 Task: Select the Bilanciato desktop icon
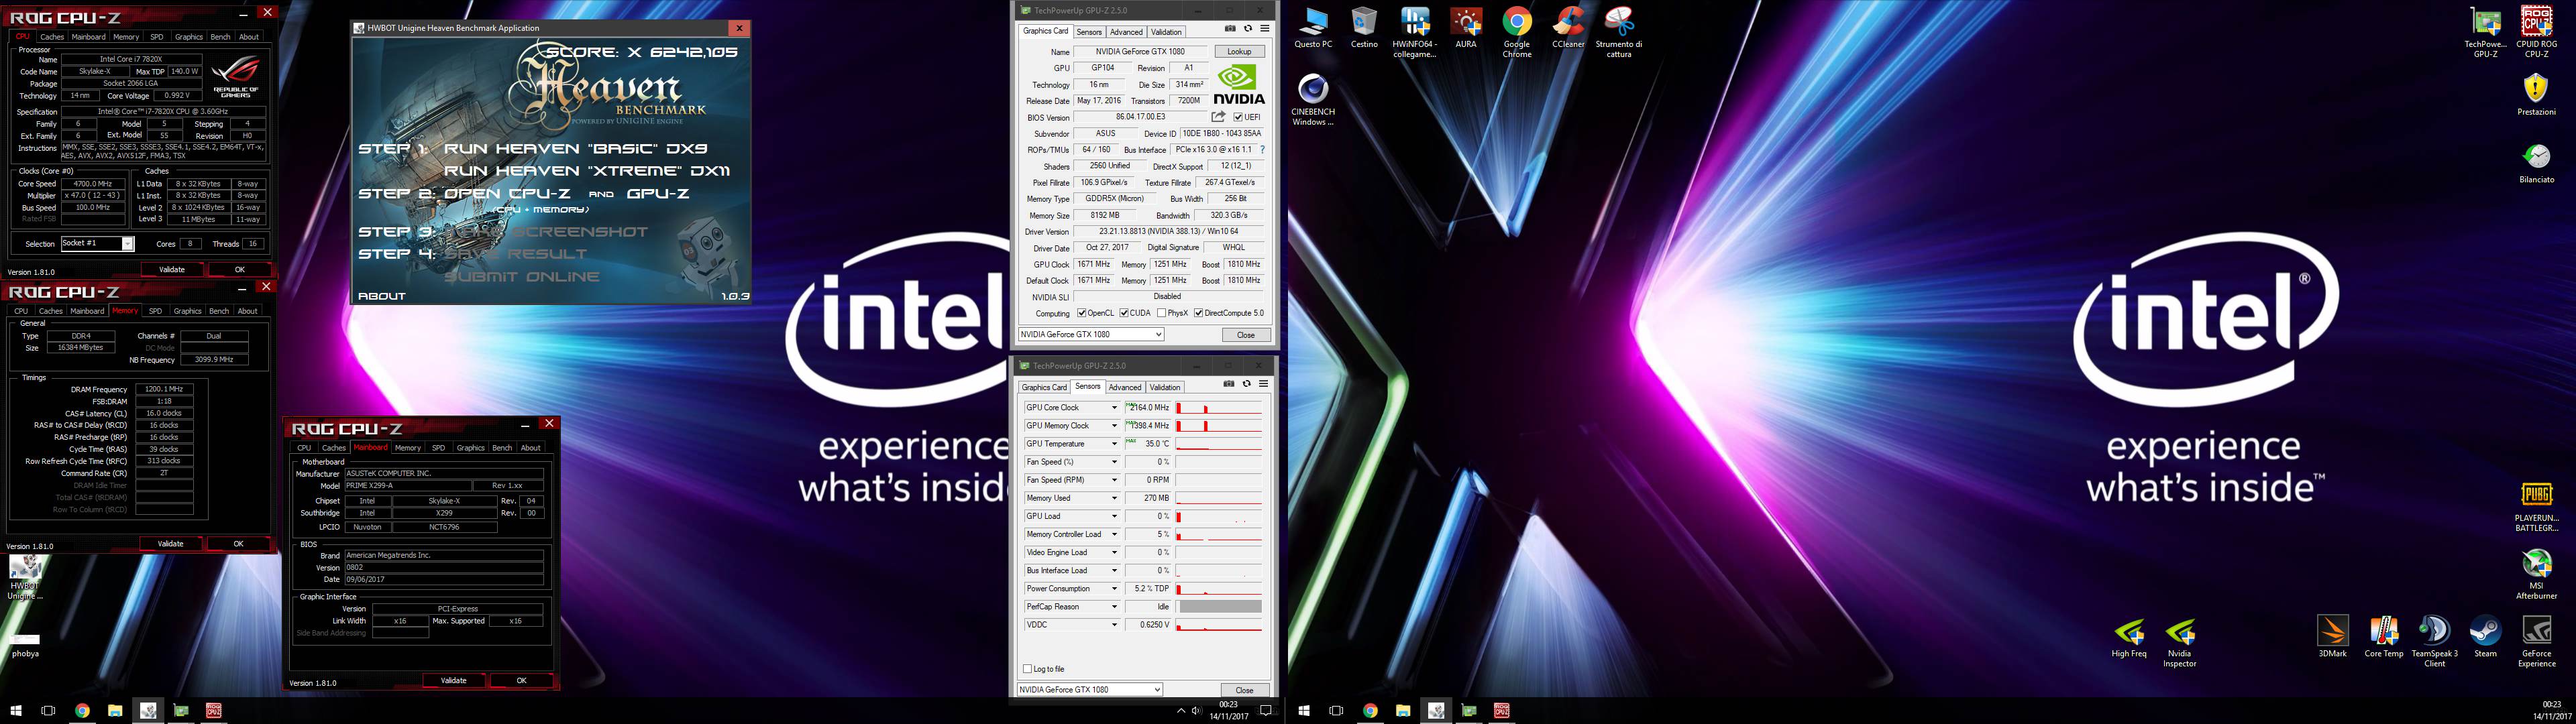point(2536,163)
